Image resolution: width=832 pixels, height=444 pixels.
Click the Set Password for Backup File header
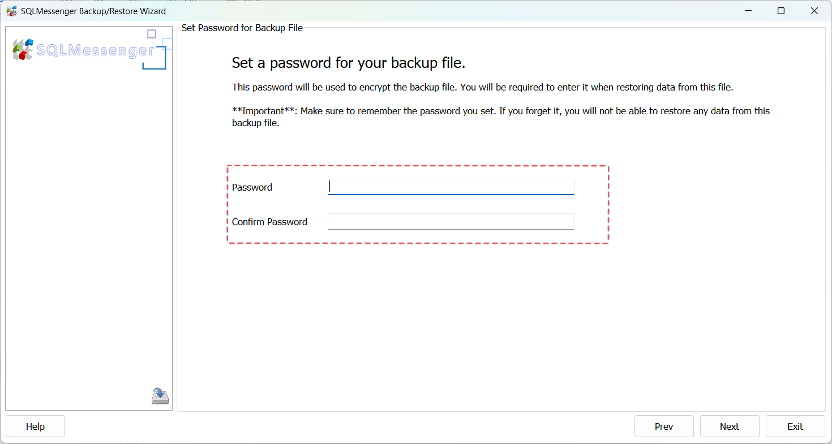point(242,27)
